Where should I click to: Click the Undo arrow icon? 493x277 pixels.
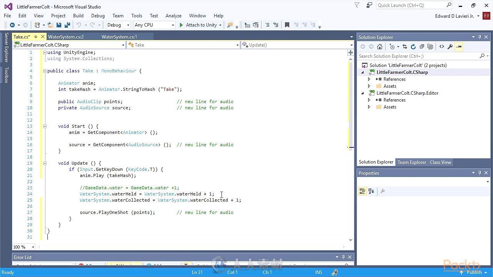(79, 25)
